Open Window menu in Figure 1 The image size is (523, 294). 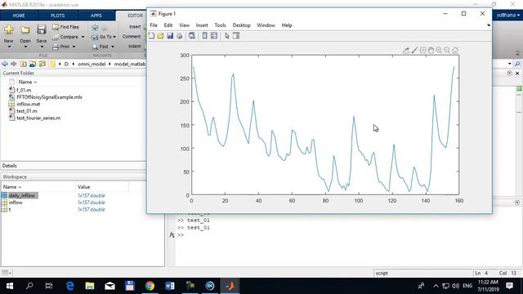[x=266, y=25]
